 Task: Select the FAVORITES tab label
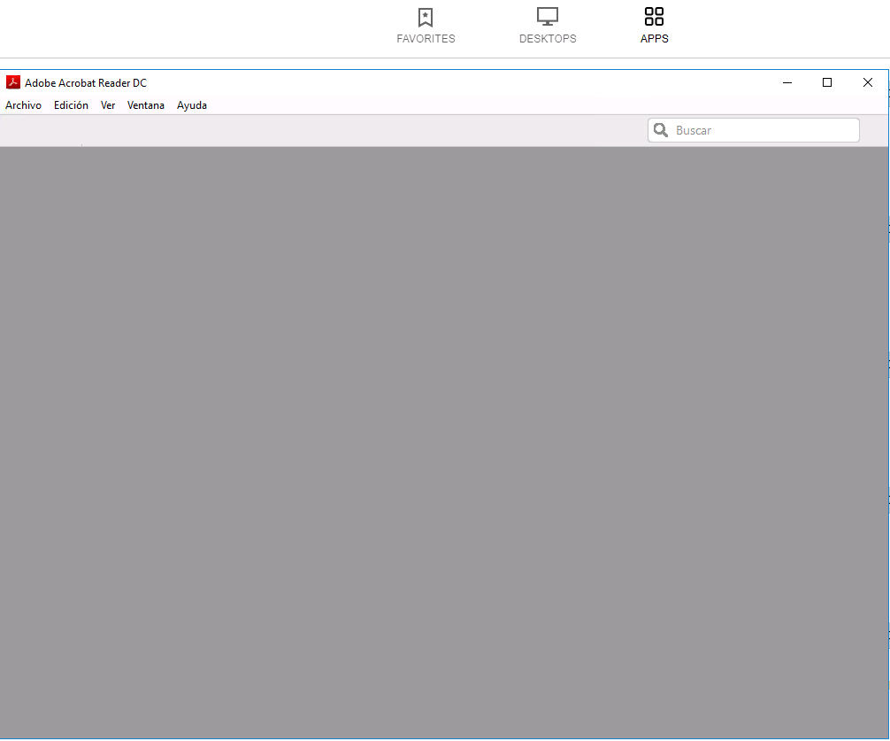tap(426, 38)
